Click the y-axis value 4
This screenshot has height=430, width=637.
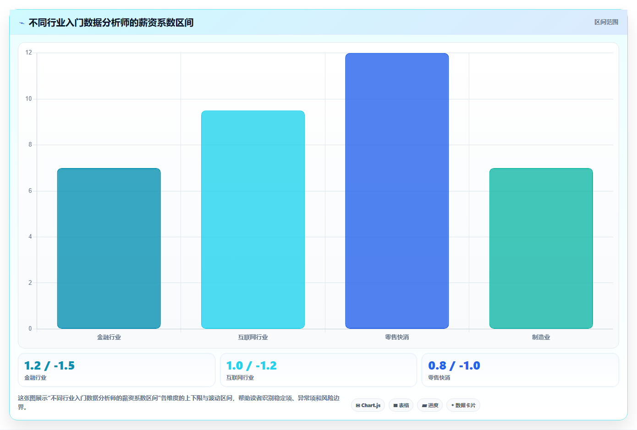coord(30,237)
